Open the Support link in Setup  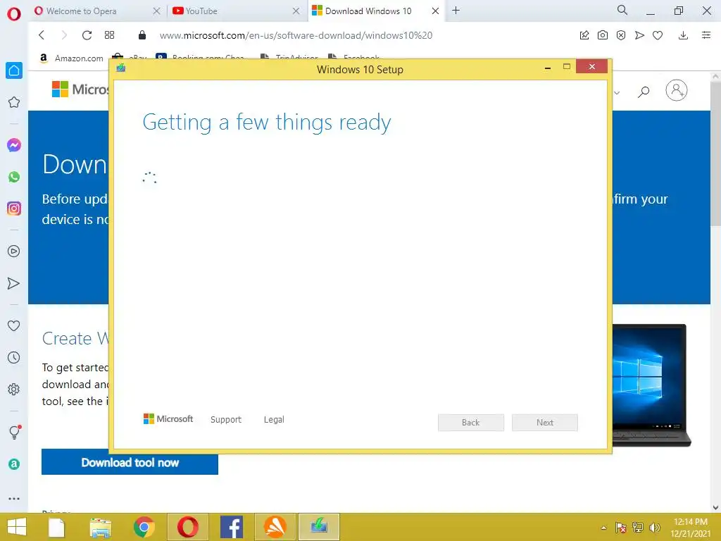coord(226,420)
